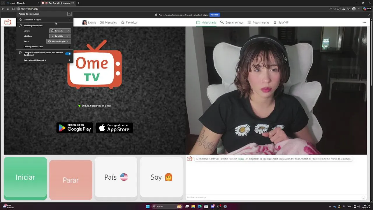Open the Fotos nuevas tab
Image resolution: width=373 pixels, height=210 pixels.
point(258,22)
